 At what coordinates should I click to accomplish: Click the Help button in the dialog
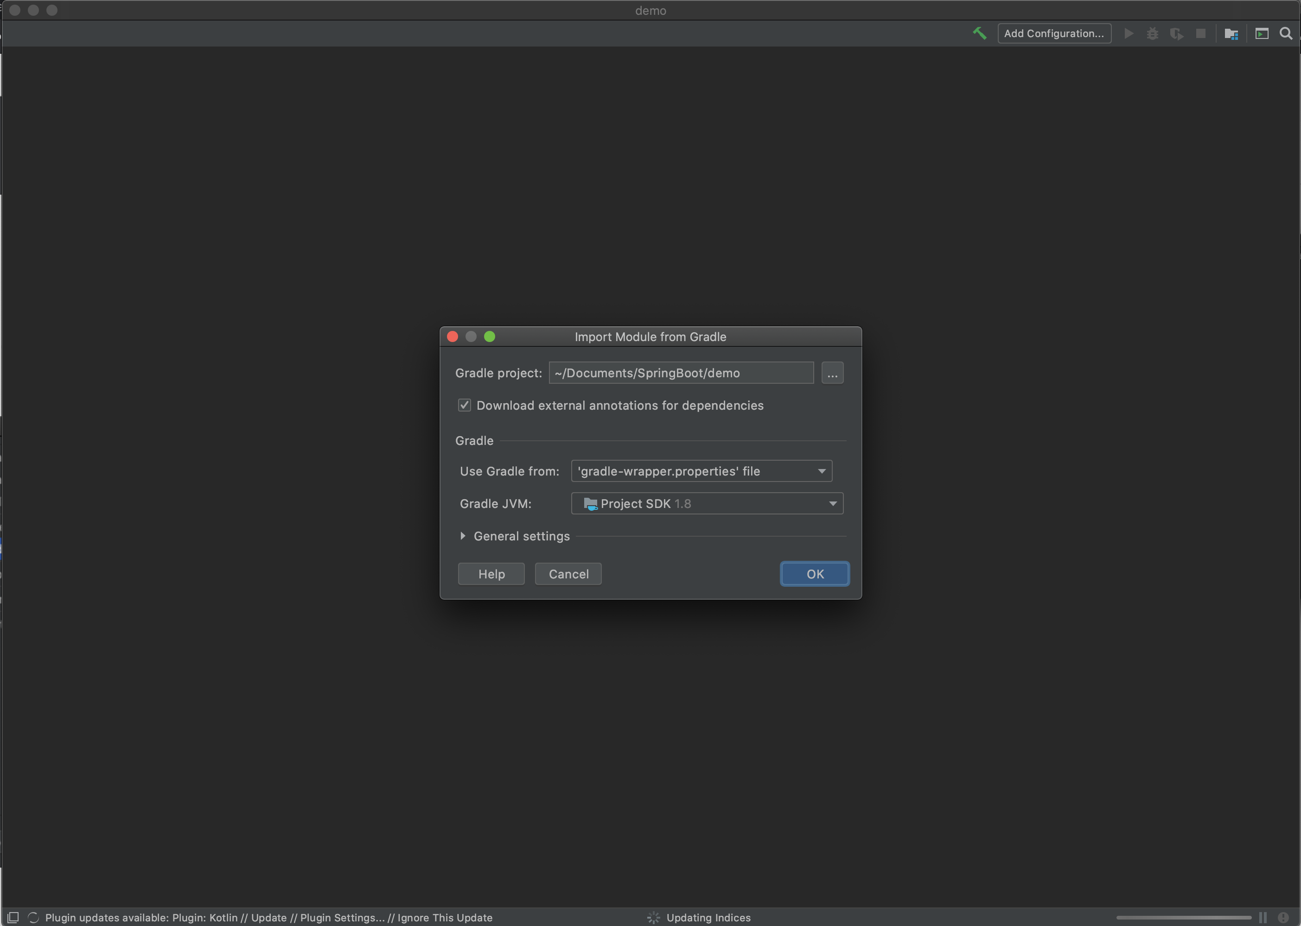point(491,574)
